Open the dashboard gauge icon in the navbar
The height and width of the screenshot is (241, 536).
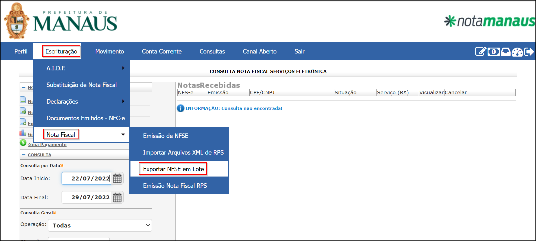(517, 52)
